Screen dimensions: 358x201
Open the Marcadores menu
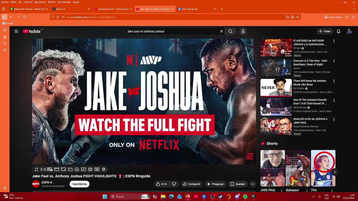(40, 2)
